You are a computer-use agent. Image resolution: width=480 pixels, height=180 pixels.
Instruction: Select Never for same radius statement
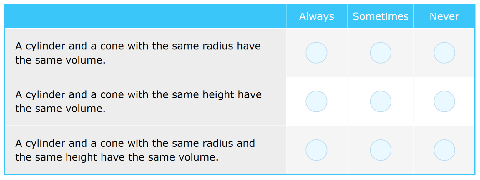(x=444, y=53)
